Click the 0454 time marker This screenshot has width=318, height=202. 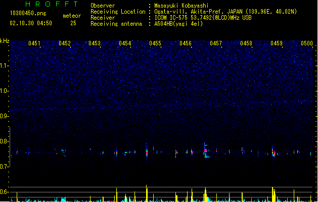pyautogui.click(x=125, y=43)
